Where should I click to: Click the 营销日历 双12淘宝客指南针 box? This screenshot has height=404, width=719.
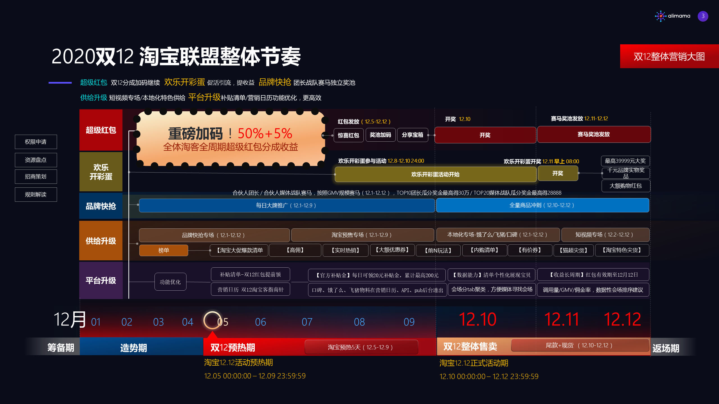pyautogui.click(x=250, y=290)
